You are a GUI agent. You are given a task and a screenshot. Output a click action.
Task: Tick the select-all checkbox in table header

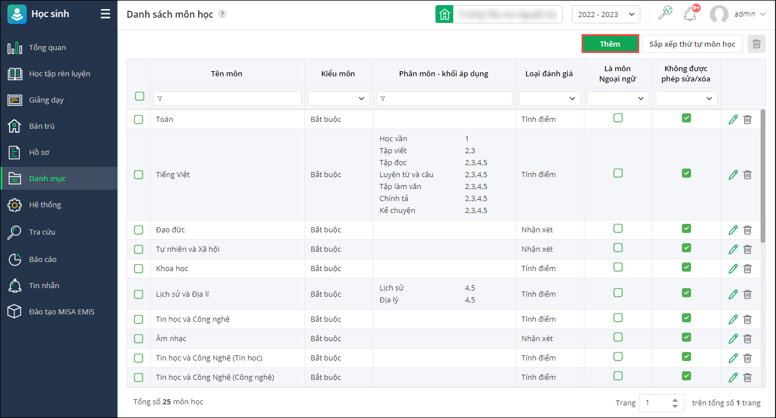(140, 96)
